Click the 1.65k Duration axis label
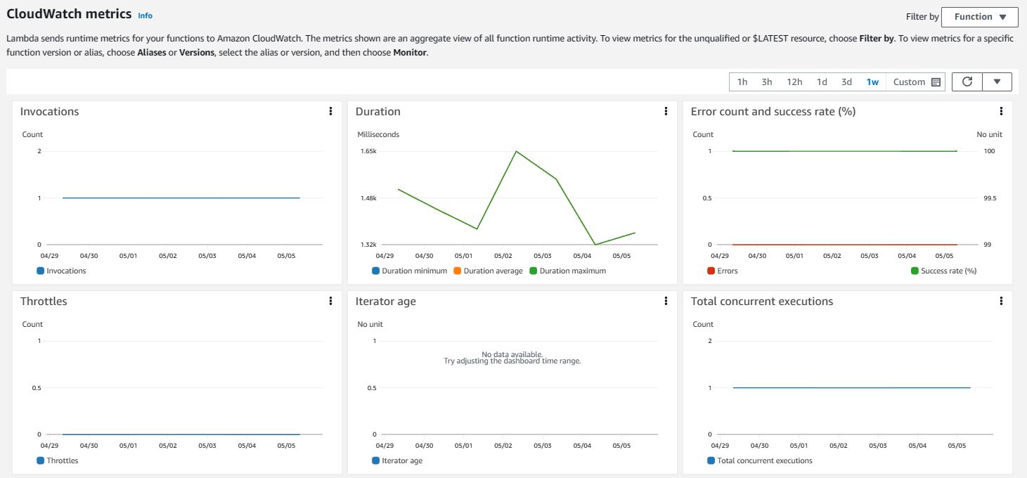The width and height of the screenshot is (1027, 478). (368, 151)
